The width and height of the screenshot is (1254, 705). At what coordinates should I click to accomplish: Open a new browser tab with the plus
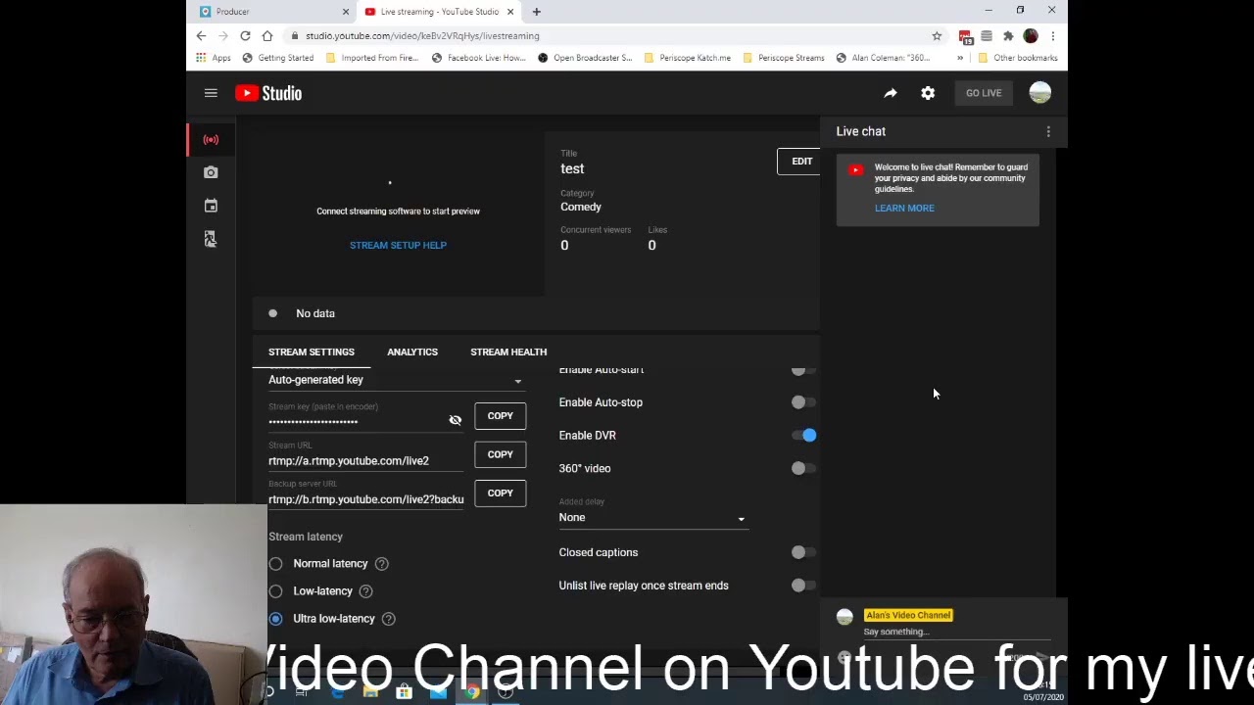[536, 12]
